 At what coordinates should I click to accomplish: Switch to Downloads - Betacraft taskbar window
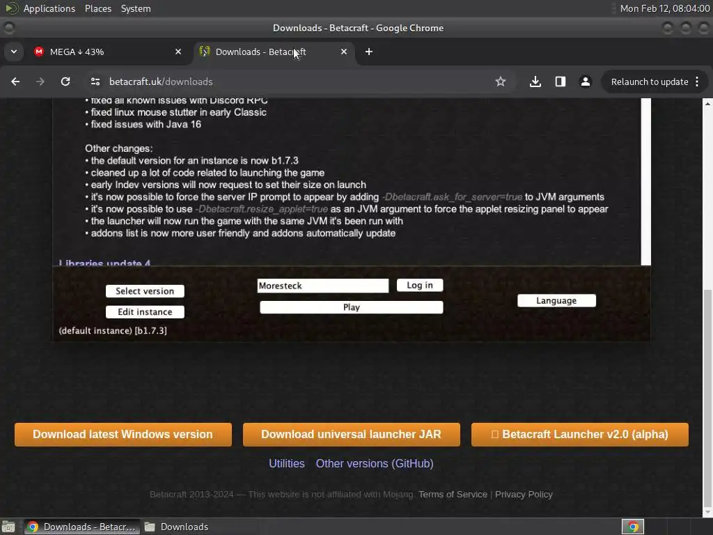tap(81, 527)
